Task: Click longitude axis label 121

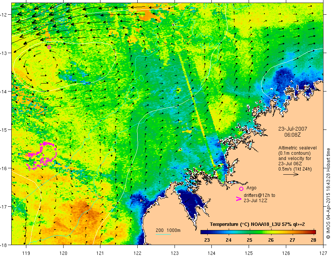Action: pos(100,253)
